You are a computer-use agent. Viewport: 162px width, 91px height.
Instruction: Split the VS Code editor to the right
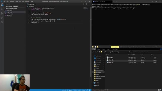(x=87, y=4)
